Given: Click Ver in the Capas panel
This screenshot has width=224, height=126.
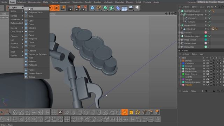Looking at the screenshot, I should point(201,54).
